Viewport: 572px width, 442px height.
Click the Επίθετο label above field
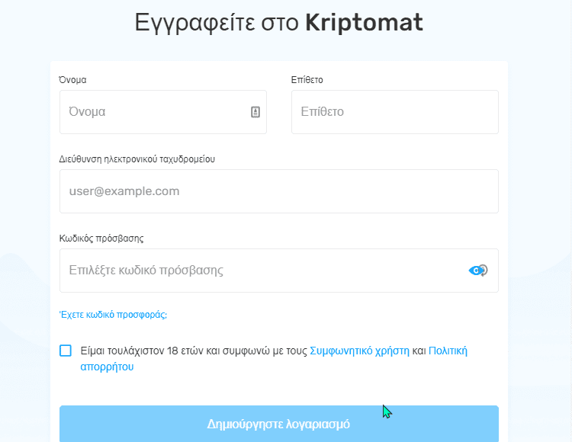tap(307, 80)
